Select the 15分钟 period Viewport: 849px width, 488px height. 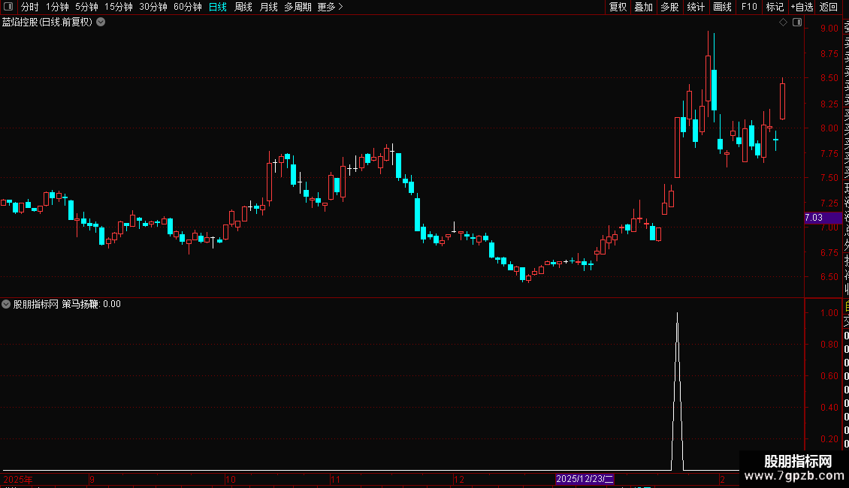tap(119, 7)
